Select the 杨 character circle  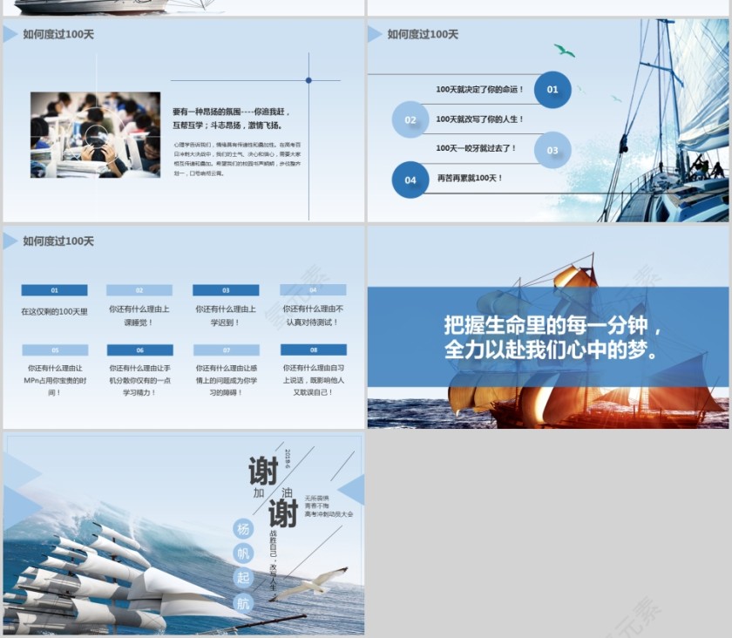tap(243, 529)
